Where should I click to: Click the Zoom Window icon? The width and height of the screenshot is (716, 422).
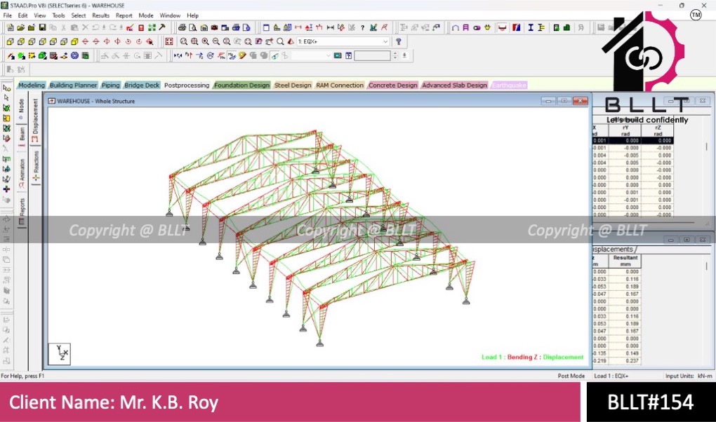[x=184, y=41]
